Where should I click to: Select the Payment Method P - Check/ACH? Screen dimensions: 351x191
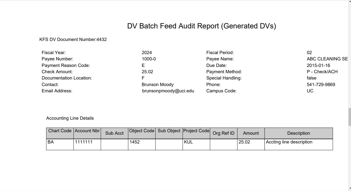coord(322,72)
